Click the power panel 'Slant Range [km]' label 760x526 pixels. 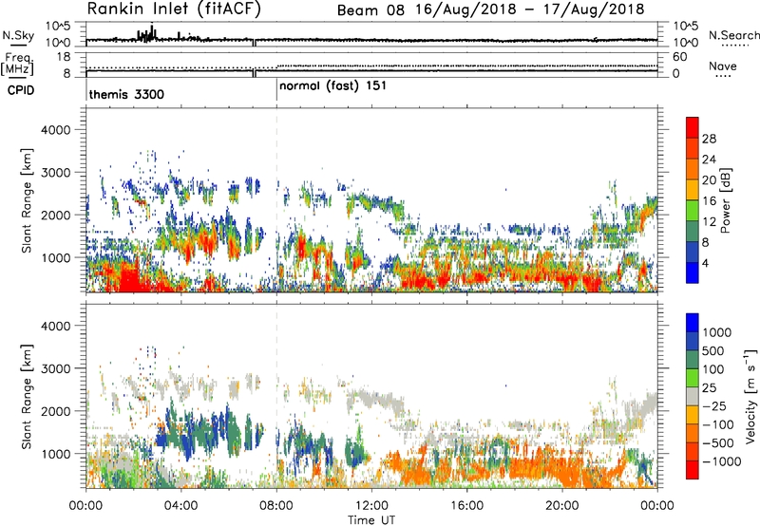click(27, 200)
